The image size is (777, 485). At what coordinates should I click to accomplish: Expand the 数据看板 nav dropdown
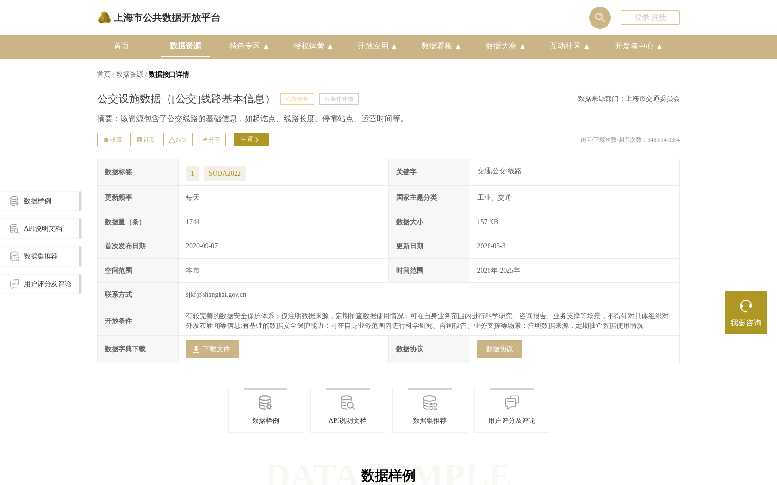point(441,46)
